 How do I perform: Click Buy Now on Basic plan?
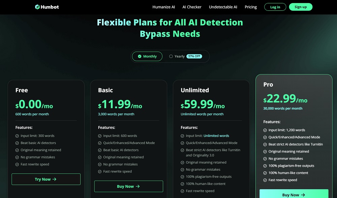point(128,186)
